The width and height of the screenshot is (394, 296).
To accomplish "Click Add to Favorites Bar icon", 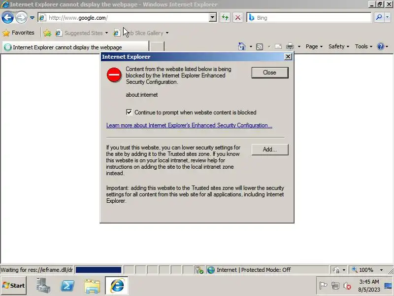I will 47,33.
